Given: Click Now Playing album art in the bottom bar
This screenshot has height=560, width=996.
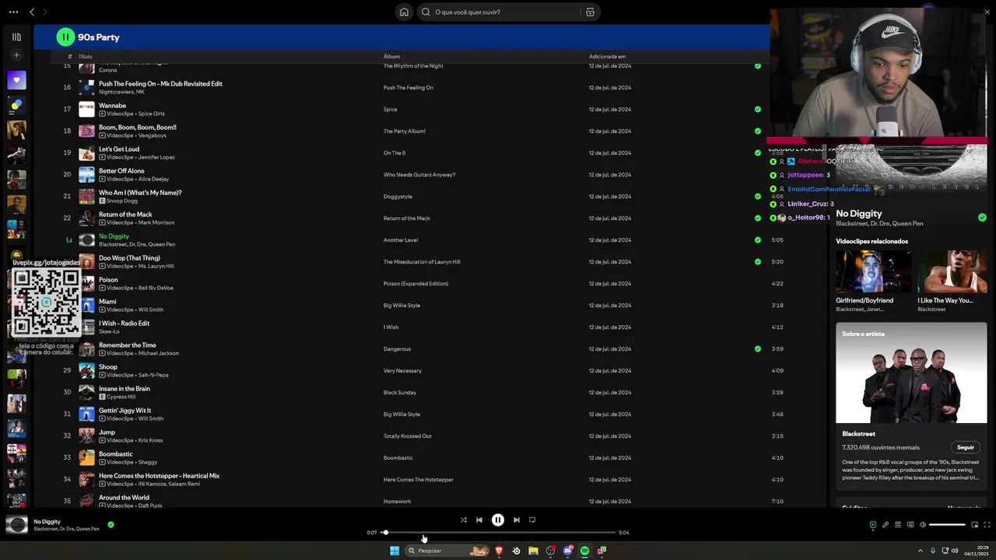Looking at the screenshot, I should [16, 525].
